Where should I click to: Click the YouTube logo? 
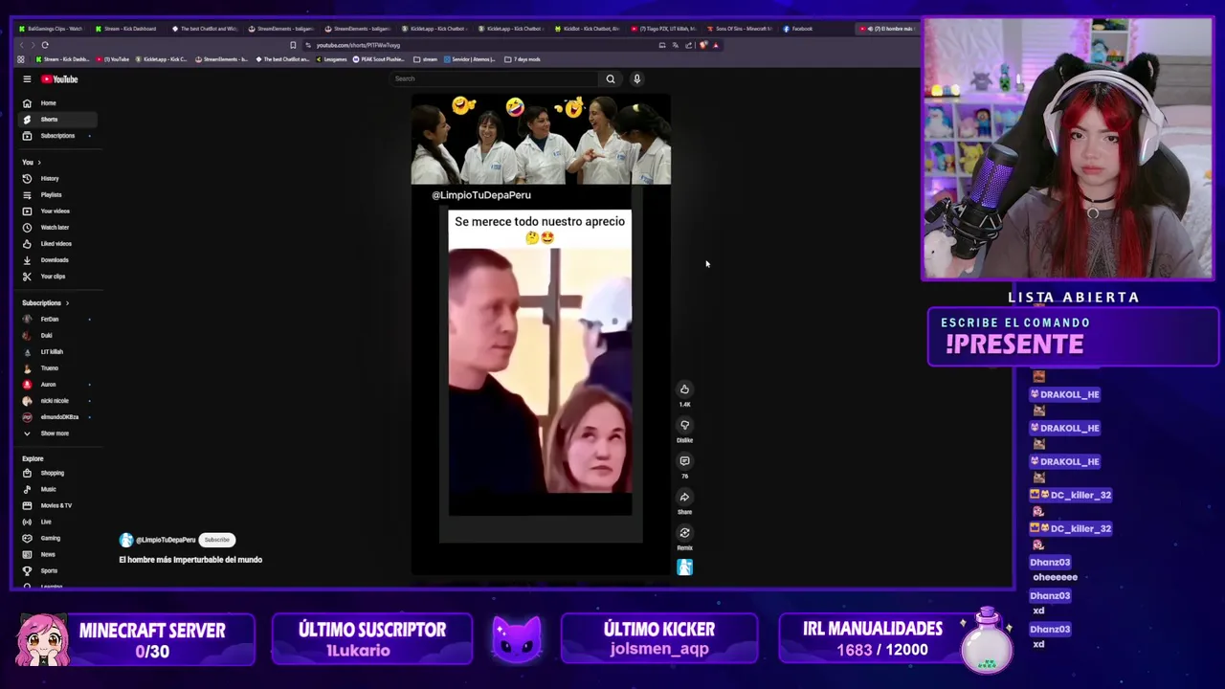pyautogui.click(x=59, y=79)
